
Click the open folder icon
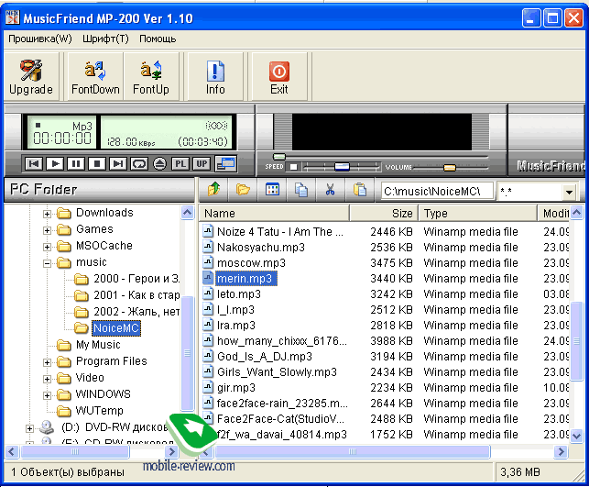[243, 189]
